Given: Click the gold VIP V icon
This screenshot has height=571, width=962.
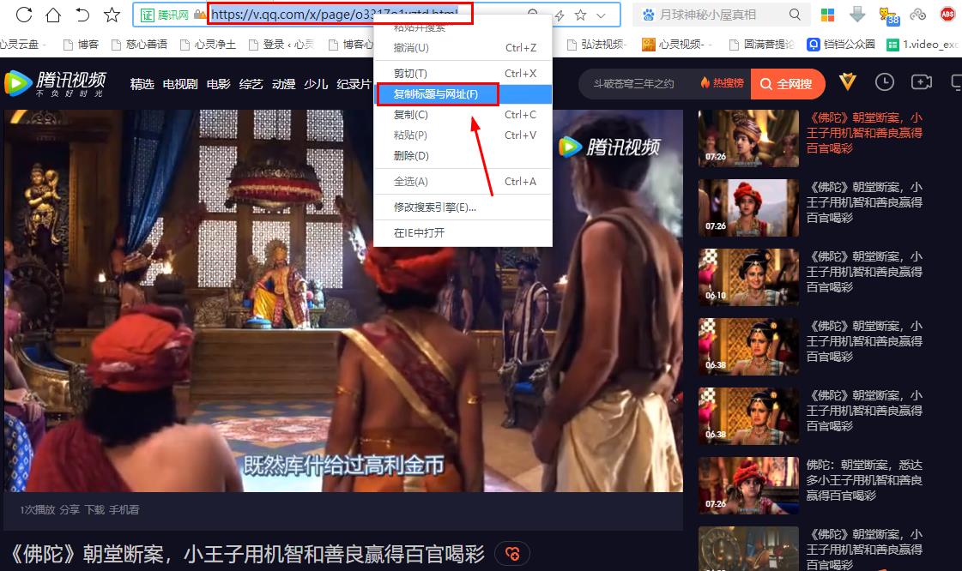Looking at the screenshot, I should 847,81.
